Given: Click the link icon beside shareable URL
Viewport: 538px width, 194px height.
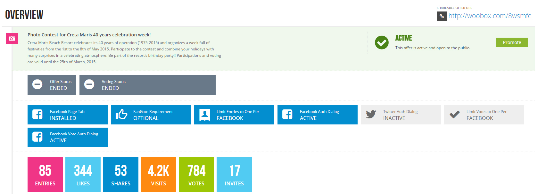Looking at the screenshot, I should point(441,16).
